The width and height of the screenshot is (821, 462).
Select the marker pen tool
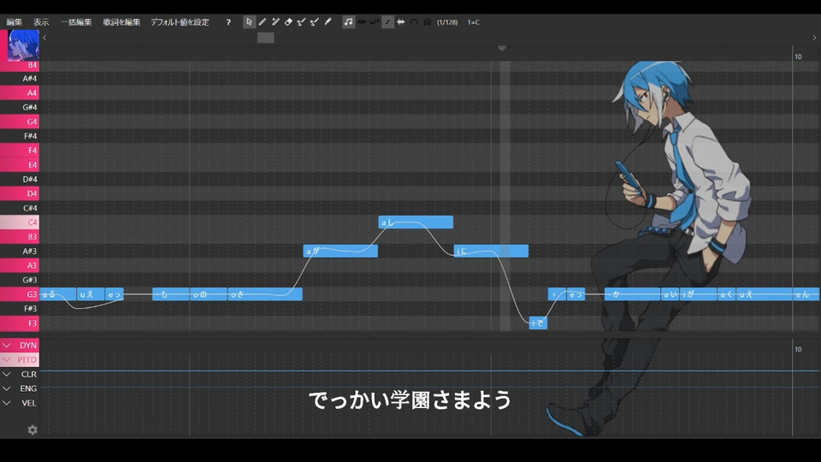pos(328,22)
